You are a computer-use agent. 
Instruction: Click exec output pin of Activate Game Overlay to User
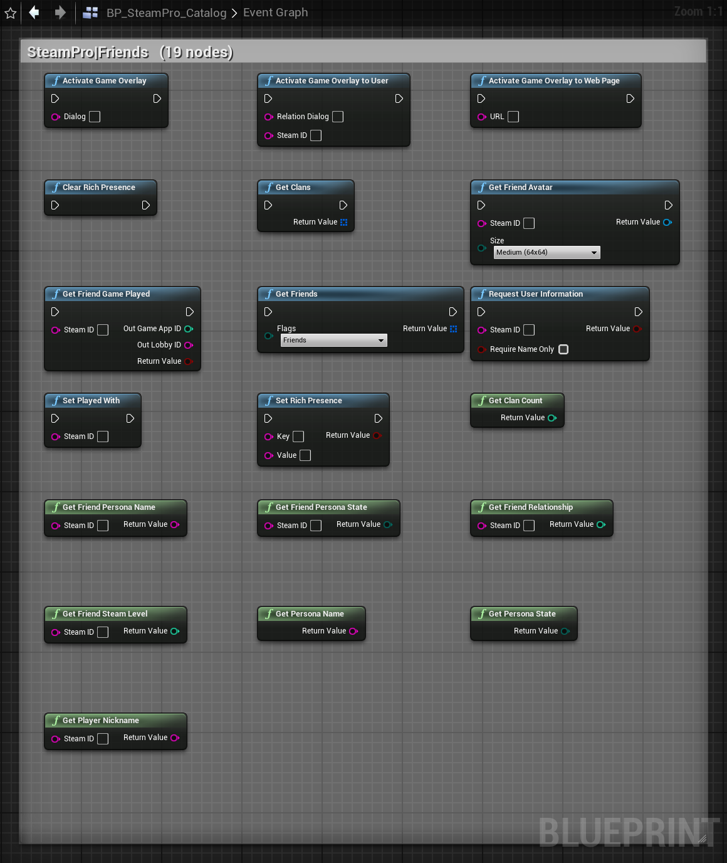(x=399, y=98)
